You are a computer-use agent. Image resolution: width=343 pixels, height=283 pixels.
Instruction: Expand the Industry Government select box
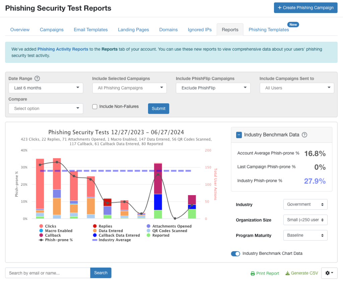[x=305, y=204]
